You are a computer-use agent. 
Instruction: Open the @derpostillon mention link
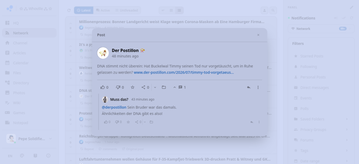pyautogui.click(x=114, y=107)
